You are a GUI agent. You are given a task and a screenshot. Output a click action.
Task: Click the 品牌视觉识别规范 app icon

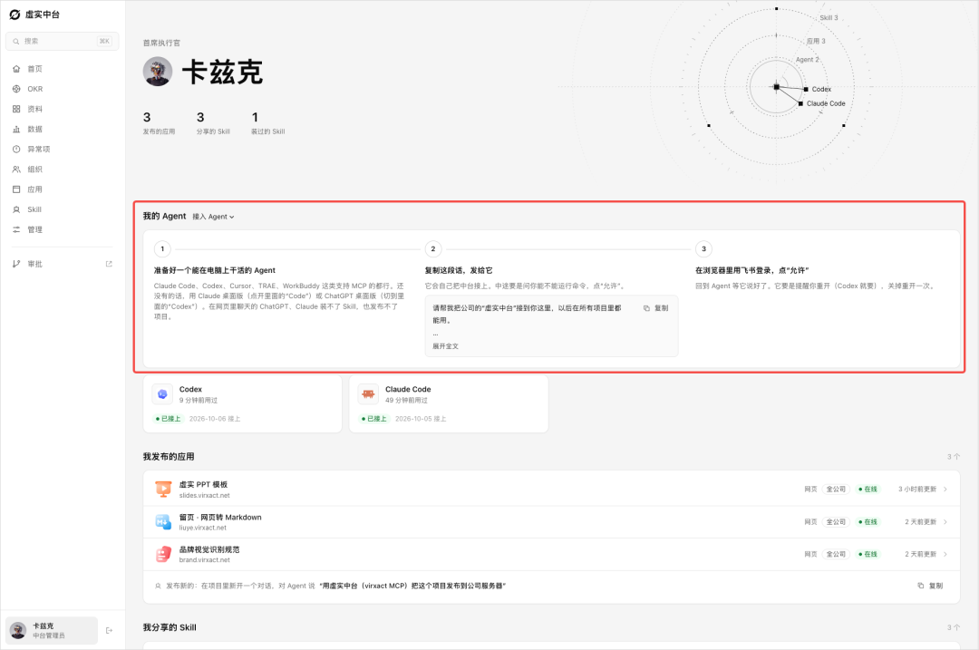163,554
